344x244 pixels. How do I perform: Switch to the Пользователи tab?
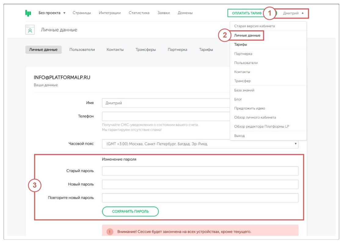82,50
